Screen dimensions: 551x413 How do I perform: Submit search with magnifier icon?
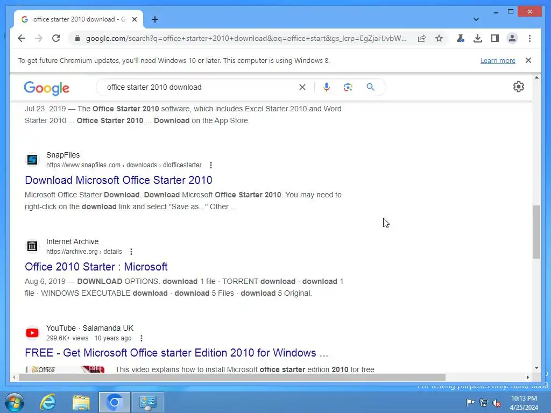point(370,87)
